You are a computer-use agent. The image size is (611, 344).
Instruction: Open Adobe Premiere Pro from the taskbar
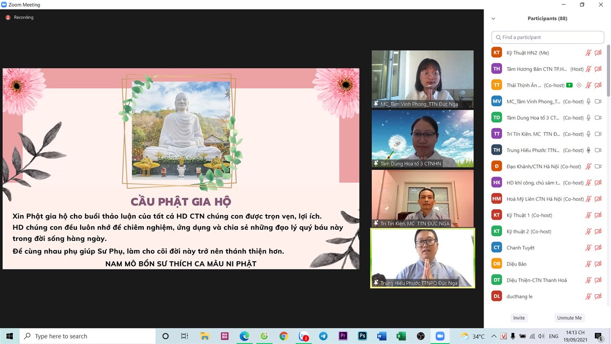[x=343, y=336]
